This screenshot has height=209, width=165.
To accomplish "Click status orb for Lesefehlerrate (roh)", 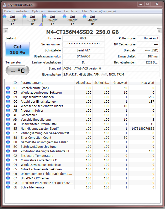I will (x=8, y=88).
